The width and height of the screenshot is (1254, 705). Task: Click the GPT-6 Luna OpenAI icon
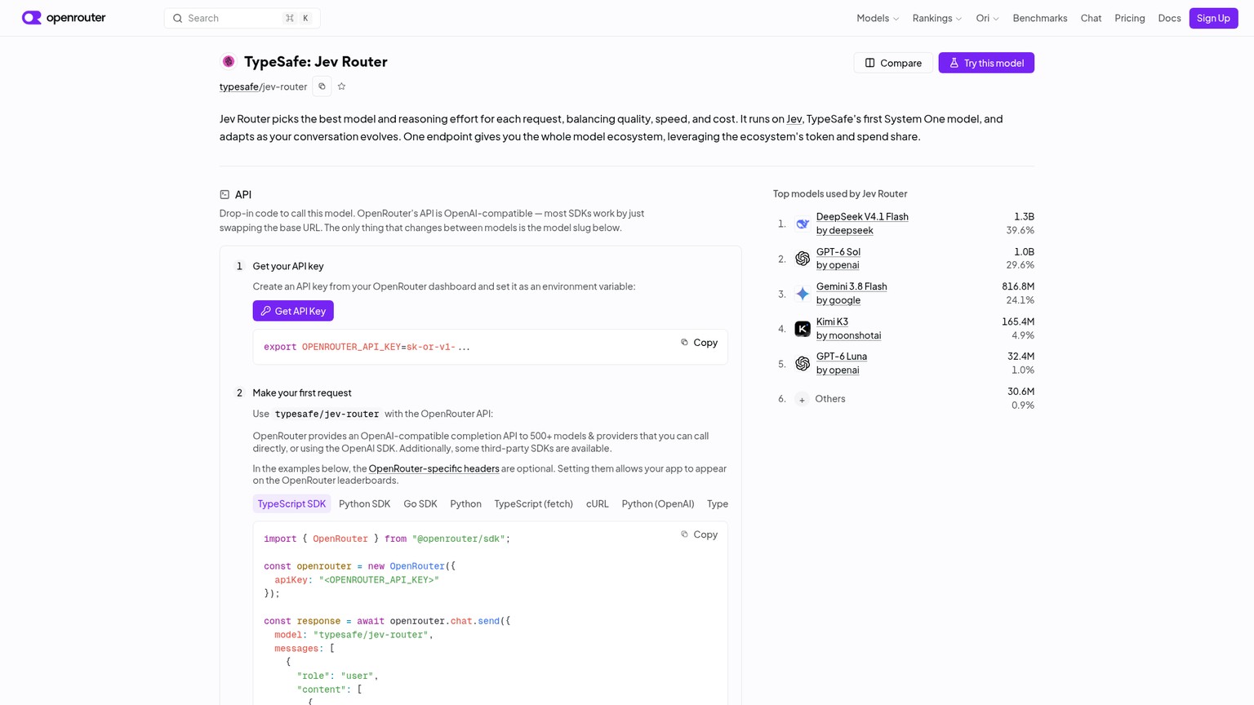coord(803,364)
